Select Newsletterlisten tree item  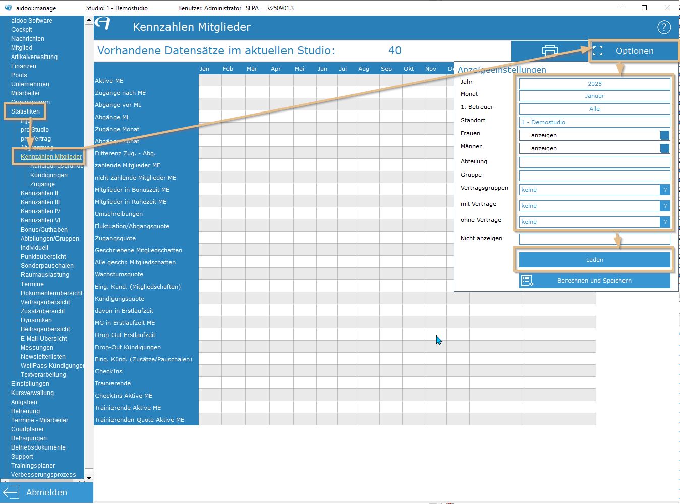tap(43, 357)
